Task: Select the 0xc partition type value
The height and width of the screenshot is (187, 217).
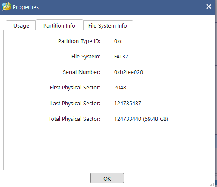Action: [118, 41]
